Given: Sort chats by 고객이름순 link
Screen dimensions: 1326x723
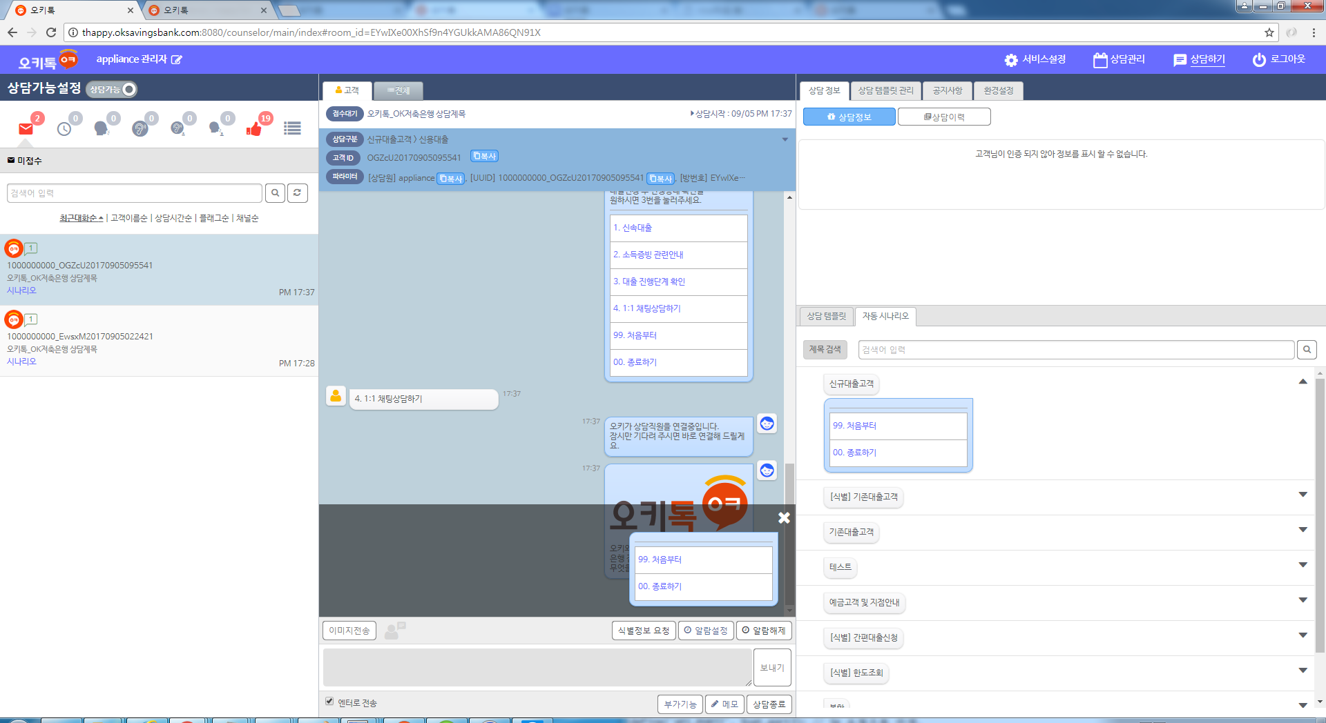Looking at the screenshot, I should point(129,218).
